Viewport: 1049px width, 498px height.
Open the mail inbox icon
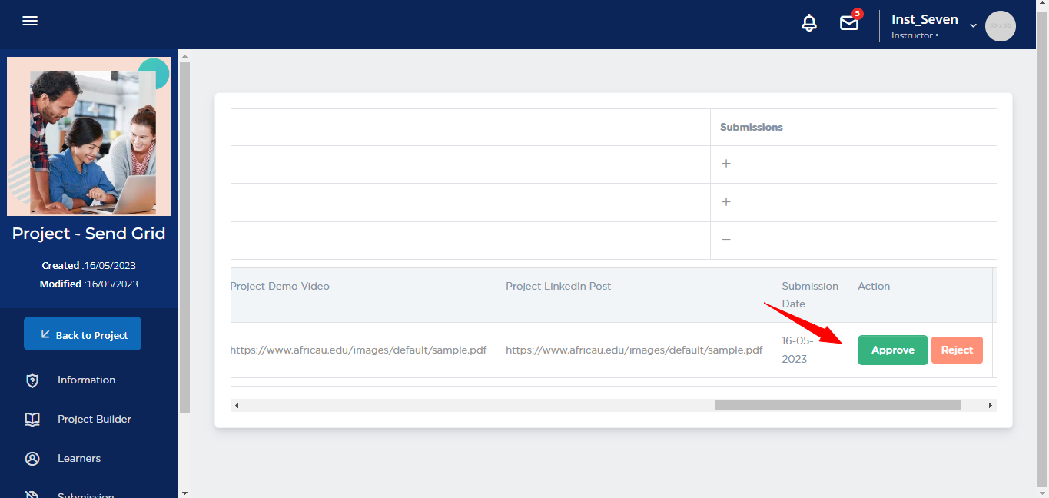(849, 24)
